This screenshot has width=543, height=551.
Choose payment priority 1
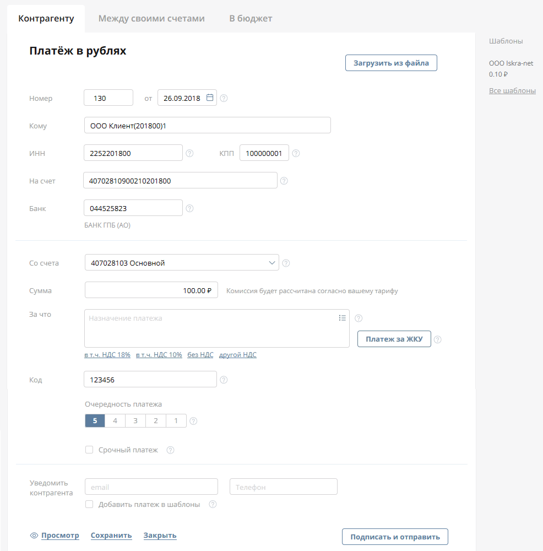[176, 421]
